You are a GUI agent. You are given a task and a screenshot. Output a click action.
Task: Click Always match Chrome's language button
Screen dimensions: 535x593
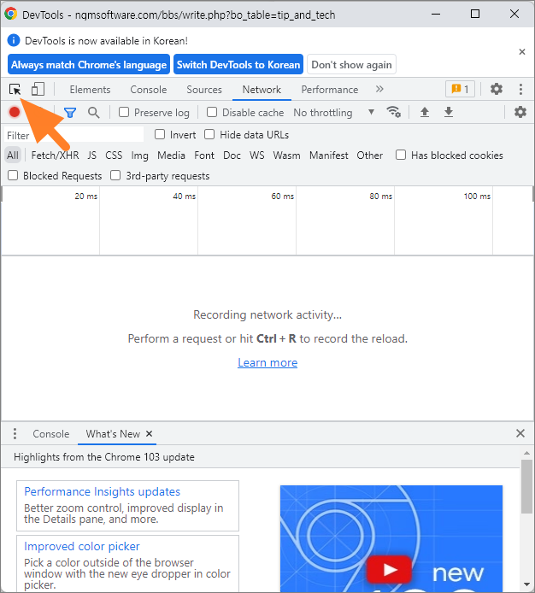coord(89,65)
